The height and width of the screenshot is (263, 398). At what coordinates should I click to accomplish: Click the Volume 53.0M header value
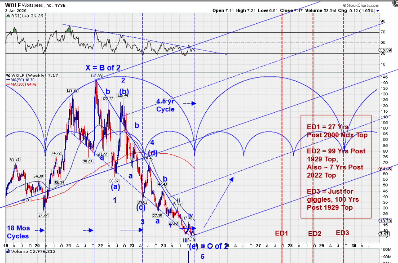point(321,10)
